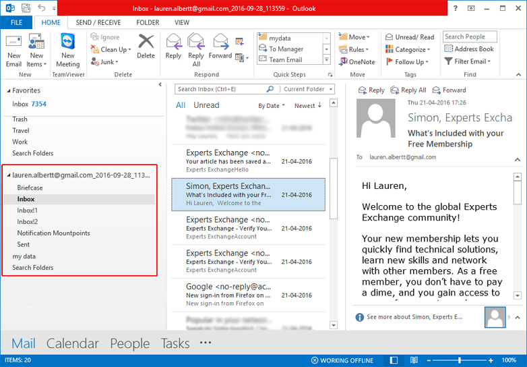Click the Meeting reply icon in Respond group
This screenshot has width=527, height=367.
tap(239, 41)
